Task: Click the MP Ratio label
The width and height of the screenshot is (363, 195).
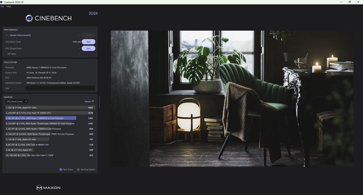Action: (x=12, y=54)
